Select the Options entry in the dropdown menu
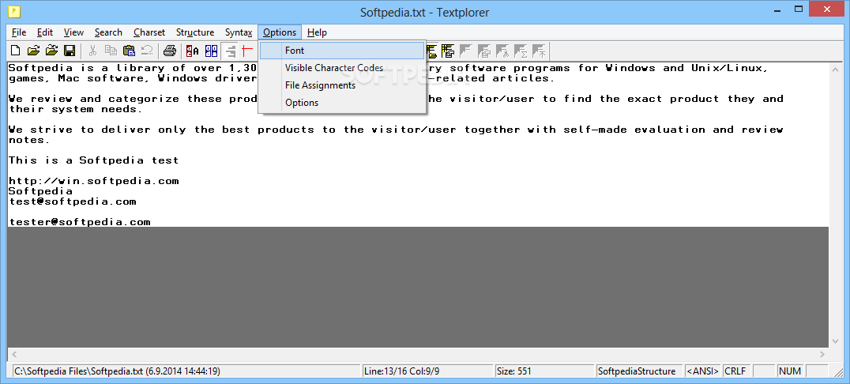The image size is (850, 384). coord(342,103)
